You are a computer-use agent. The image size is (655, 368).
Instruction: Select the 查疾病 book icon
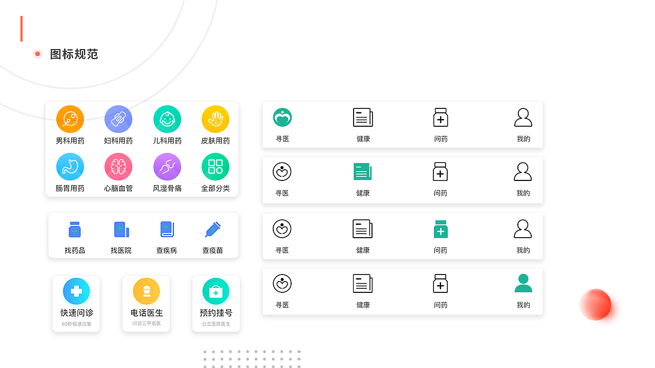click(x=167, y=229)
